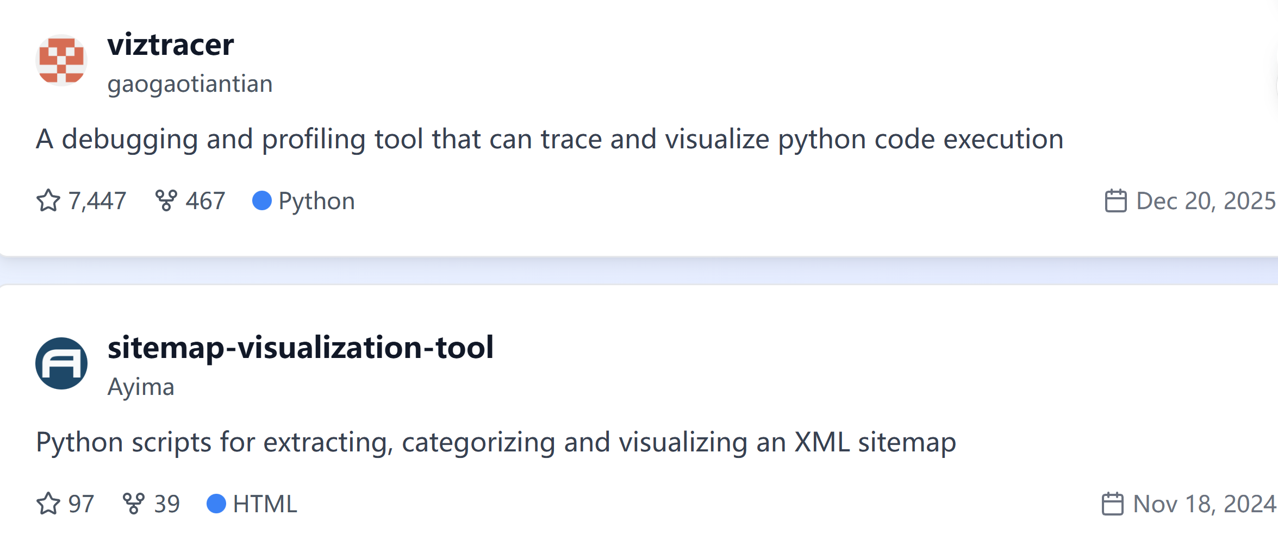The image size is (1278, 553).
Task: Click the Dec 20, 2025 date
Action: (x=1205, y=201)
